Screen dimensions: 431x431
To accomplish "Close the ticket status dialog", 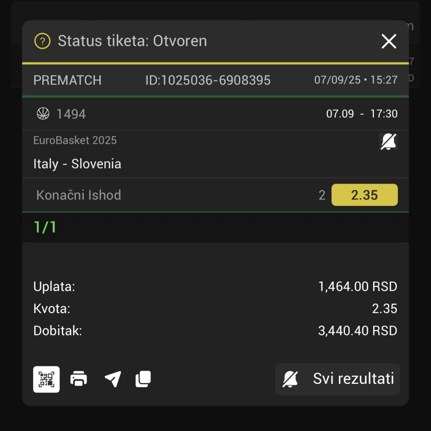I will [x=389, y=41].
